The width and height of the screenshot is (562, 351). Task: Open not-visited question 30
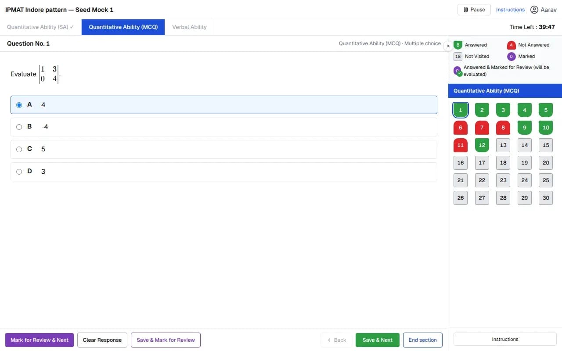click(x=546, y=198)
